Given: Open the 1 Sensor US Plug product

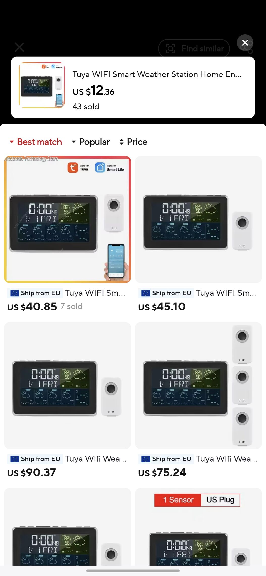Looking at the screenshot, I should pyautogui.click(x=198, y=527).
